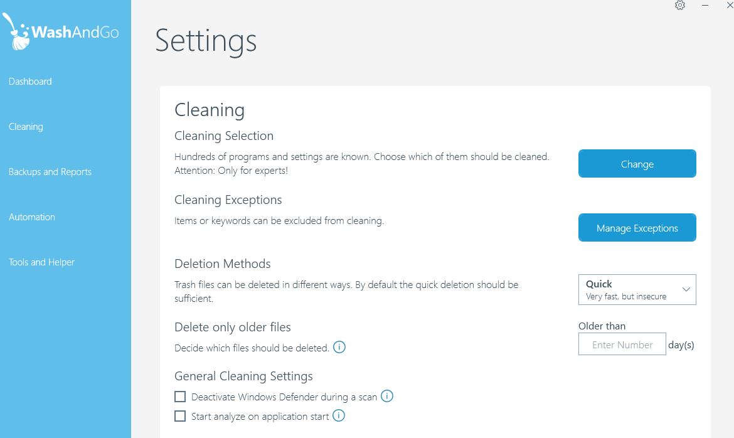Image resolution: width=734 pixels, height=438 pixels.
Task: Minimize the WashAndGo window
Action: (x=705, y=5)
